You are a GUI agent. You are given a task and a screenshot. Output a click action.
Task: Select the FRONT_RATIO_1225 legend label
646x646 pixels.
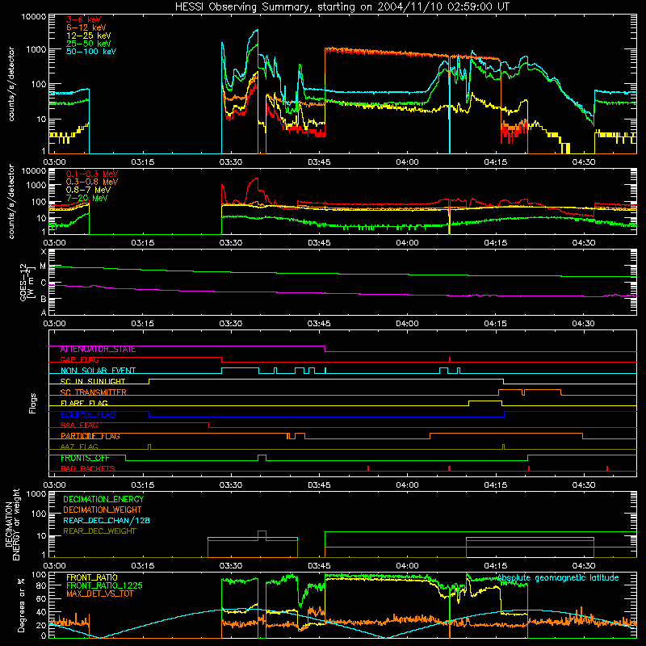[x=105, y=585]
